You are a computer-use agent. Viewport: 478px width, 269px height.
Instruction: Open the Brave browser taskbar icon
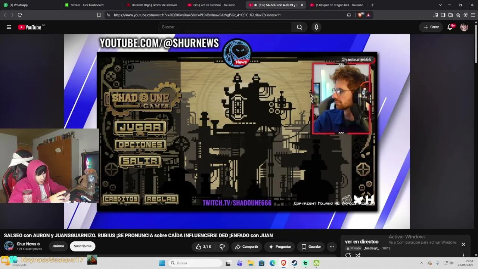283,263
